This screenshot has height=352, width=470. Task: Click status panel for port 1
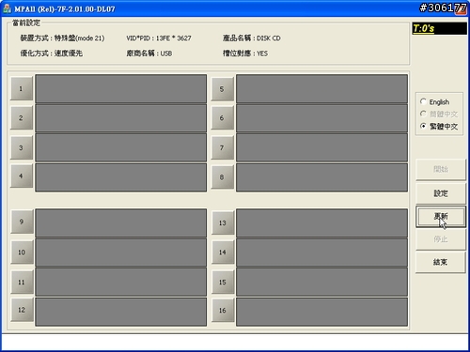tap(121, 88)
